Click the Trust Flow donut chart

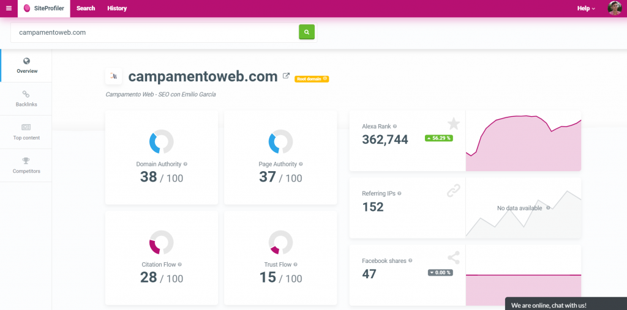[x=280, y=242]
